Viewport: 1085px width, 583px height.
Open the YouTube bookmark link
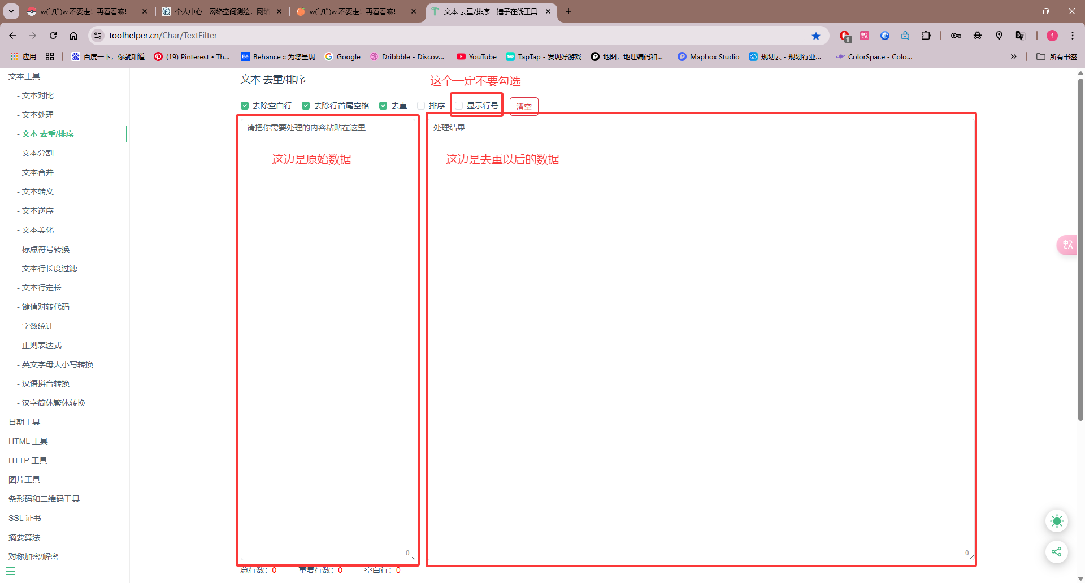(x=476, y=56)
